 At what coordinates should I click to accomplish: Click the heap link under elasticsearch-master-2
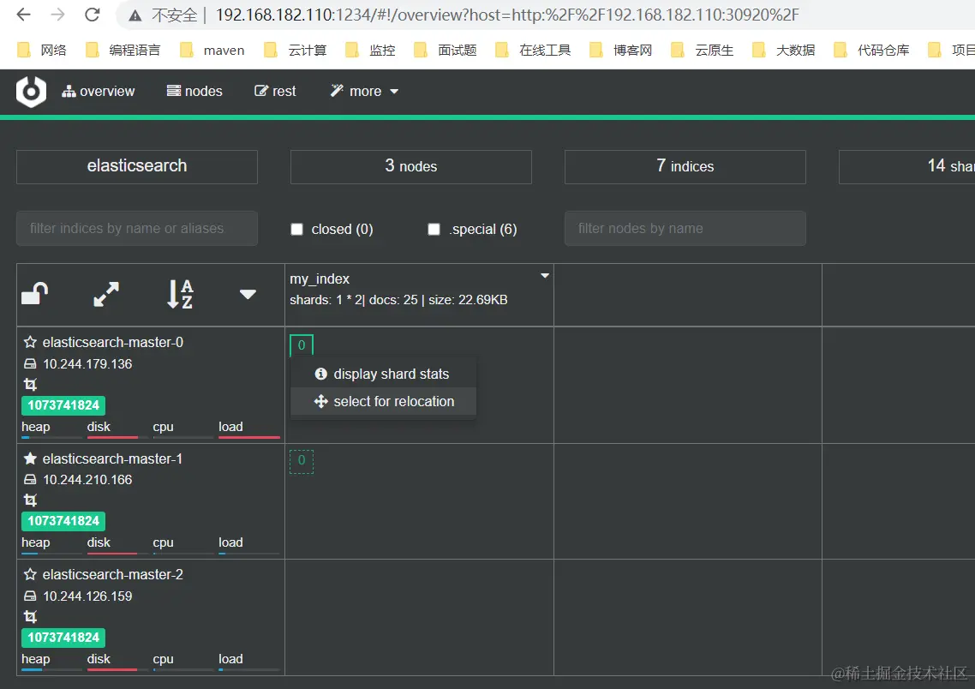(x=35, y=659)
